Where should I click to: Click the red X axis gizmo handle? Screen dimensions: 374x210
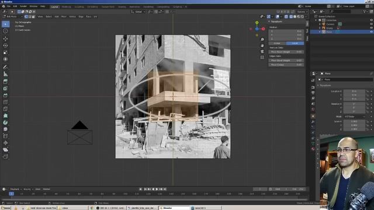click(264, 29)
